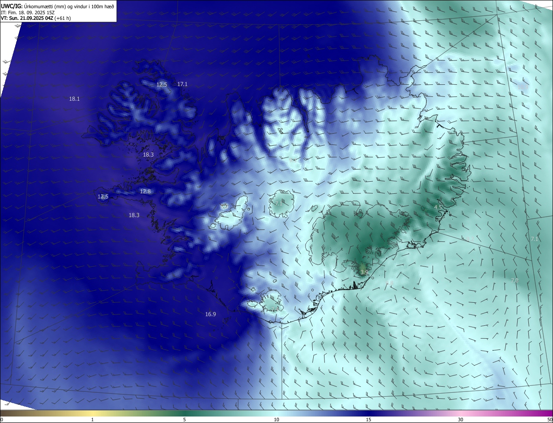Image resolution: width=553 pixels, height=423 pixels.
Task: Click the 12.5 value beside the 12.8 label
Action: (103, 197)
